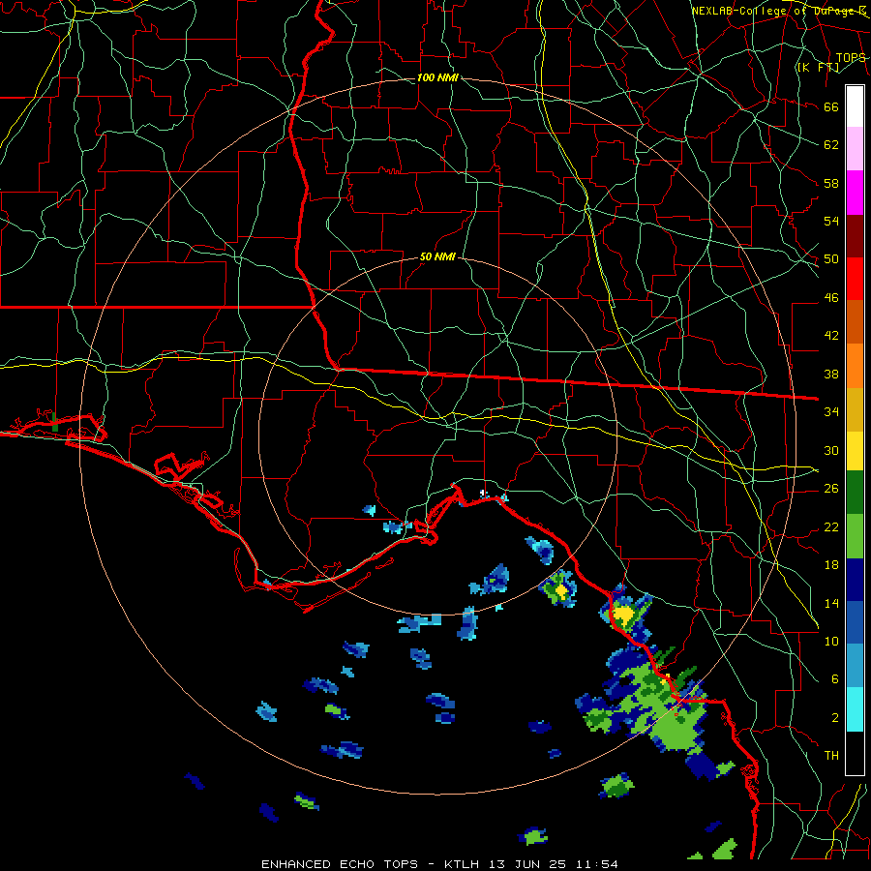The width and height of the screenshot is (871, 871).
Task: Click the legend value 26
Action: (831, 489)
